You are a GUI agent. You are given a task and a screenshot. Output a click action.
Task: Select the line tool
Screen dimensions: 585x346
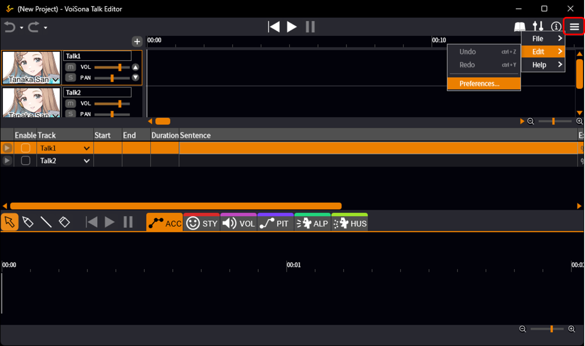pos(46,222)
